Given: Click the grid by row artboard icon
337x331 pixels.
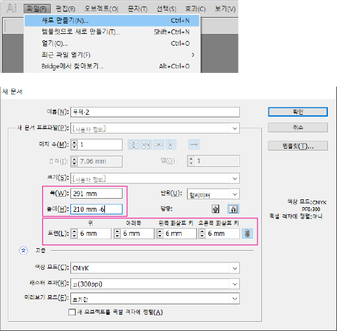Looking at the screenshot, I should click(134, 145).
